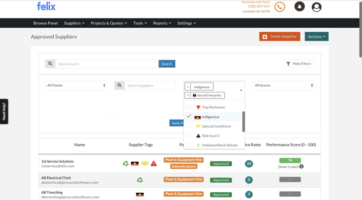Click the Supplier Tags column header

click(140, 145)
